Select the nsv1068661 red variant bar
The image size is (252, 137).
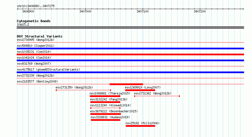click(105, 96)
